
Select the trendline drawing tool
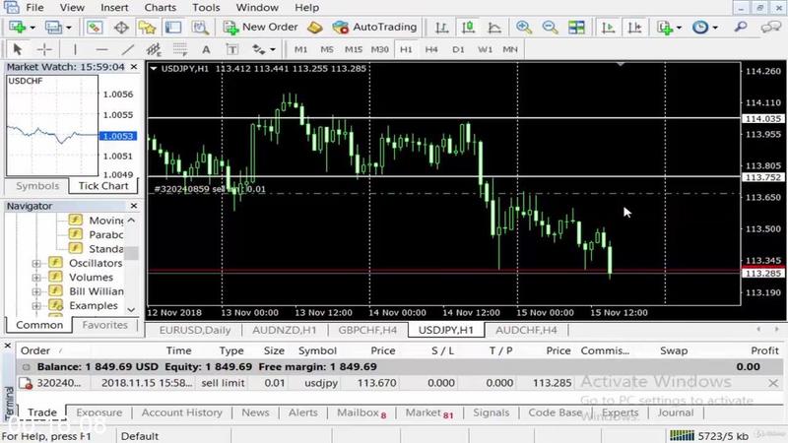(x=128, y=49)
